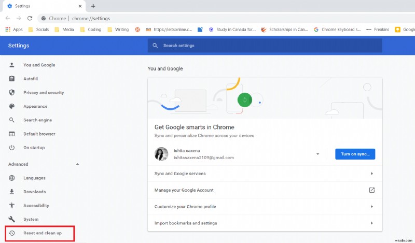Expand Sync and Google services row arrow
The image size is (415, 243).
371,174
